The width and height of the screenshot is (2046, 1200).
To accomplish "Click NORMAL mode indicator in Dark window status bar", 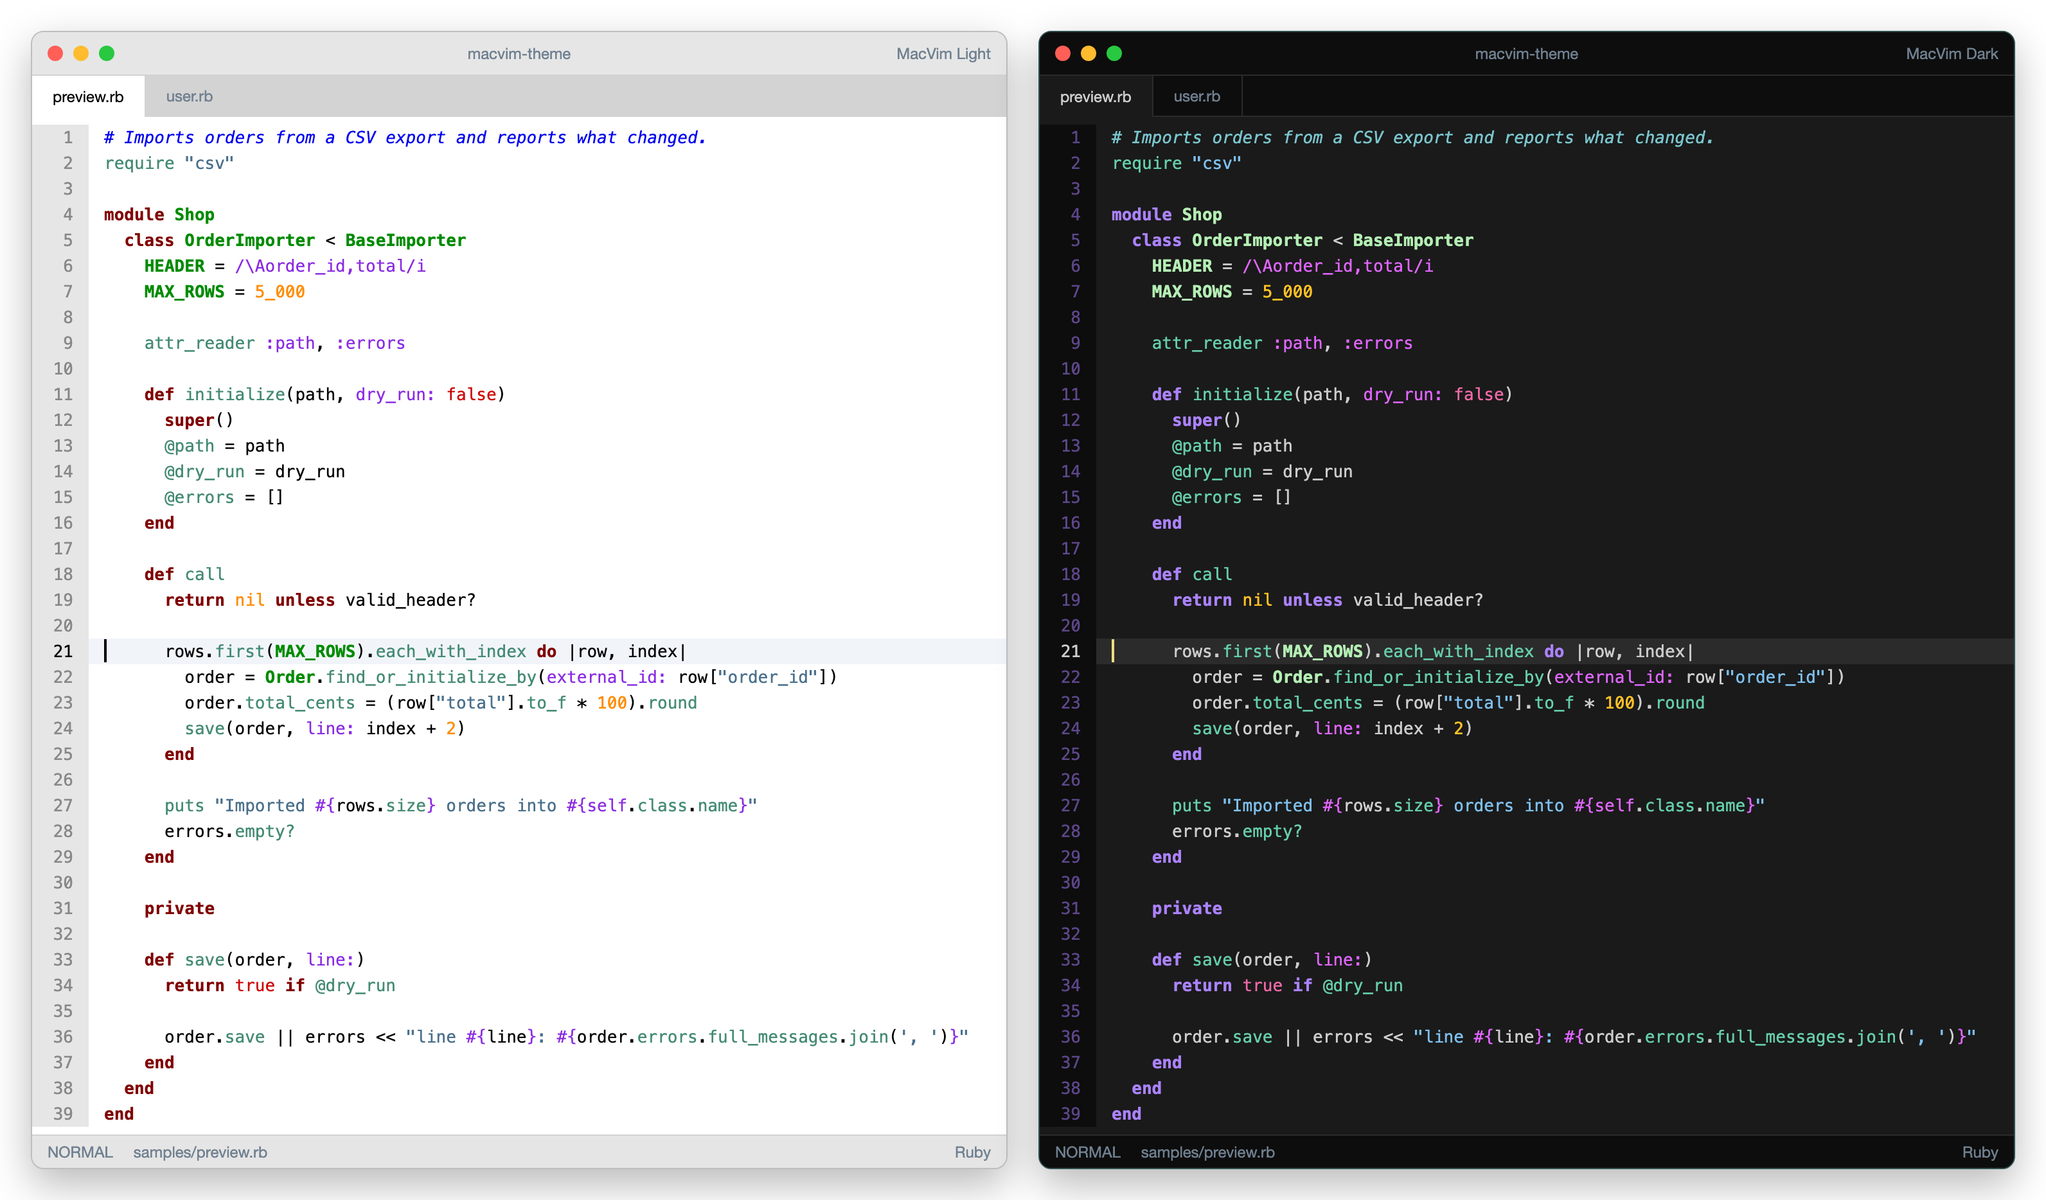I will coord(1087,1152).
